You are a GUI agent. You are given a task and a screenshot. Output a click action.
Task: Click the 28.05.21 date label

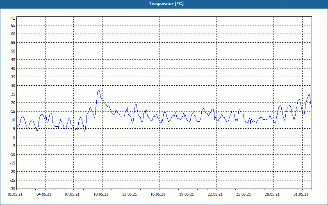click(272, 194)
